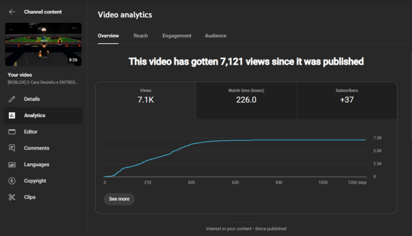
Task: Click the Clips scissors icon
Action: pyautogui.click(x=12, y=197)
